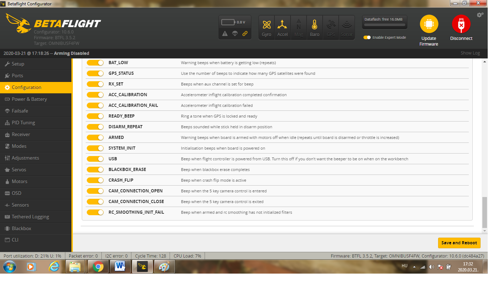Viewport: 497px width, 285px height.
Task: Open the Sensors tab
Action: [36, 205]
